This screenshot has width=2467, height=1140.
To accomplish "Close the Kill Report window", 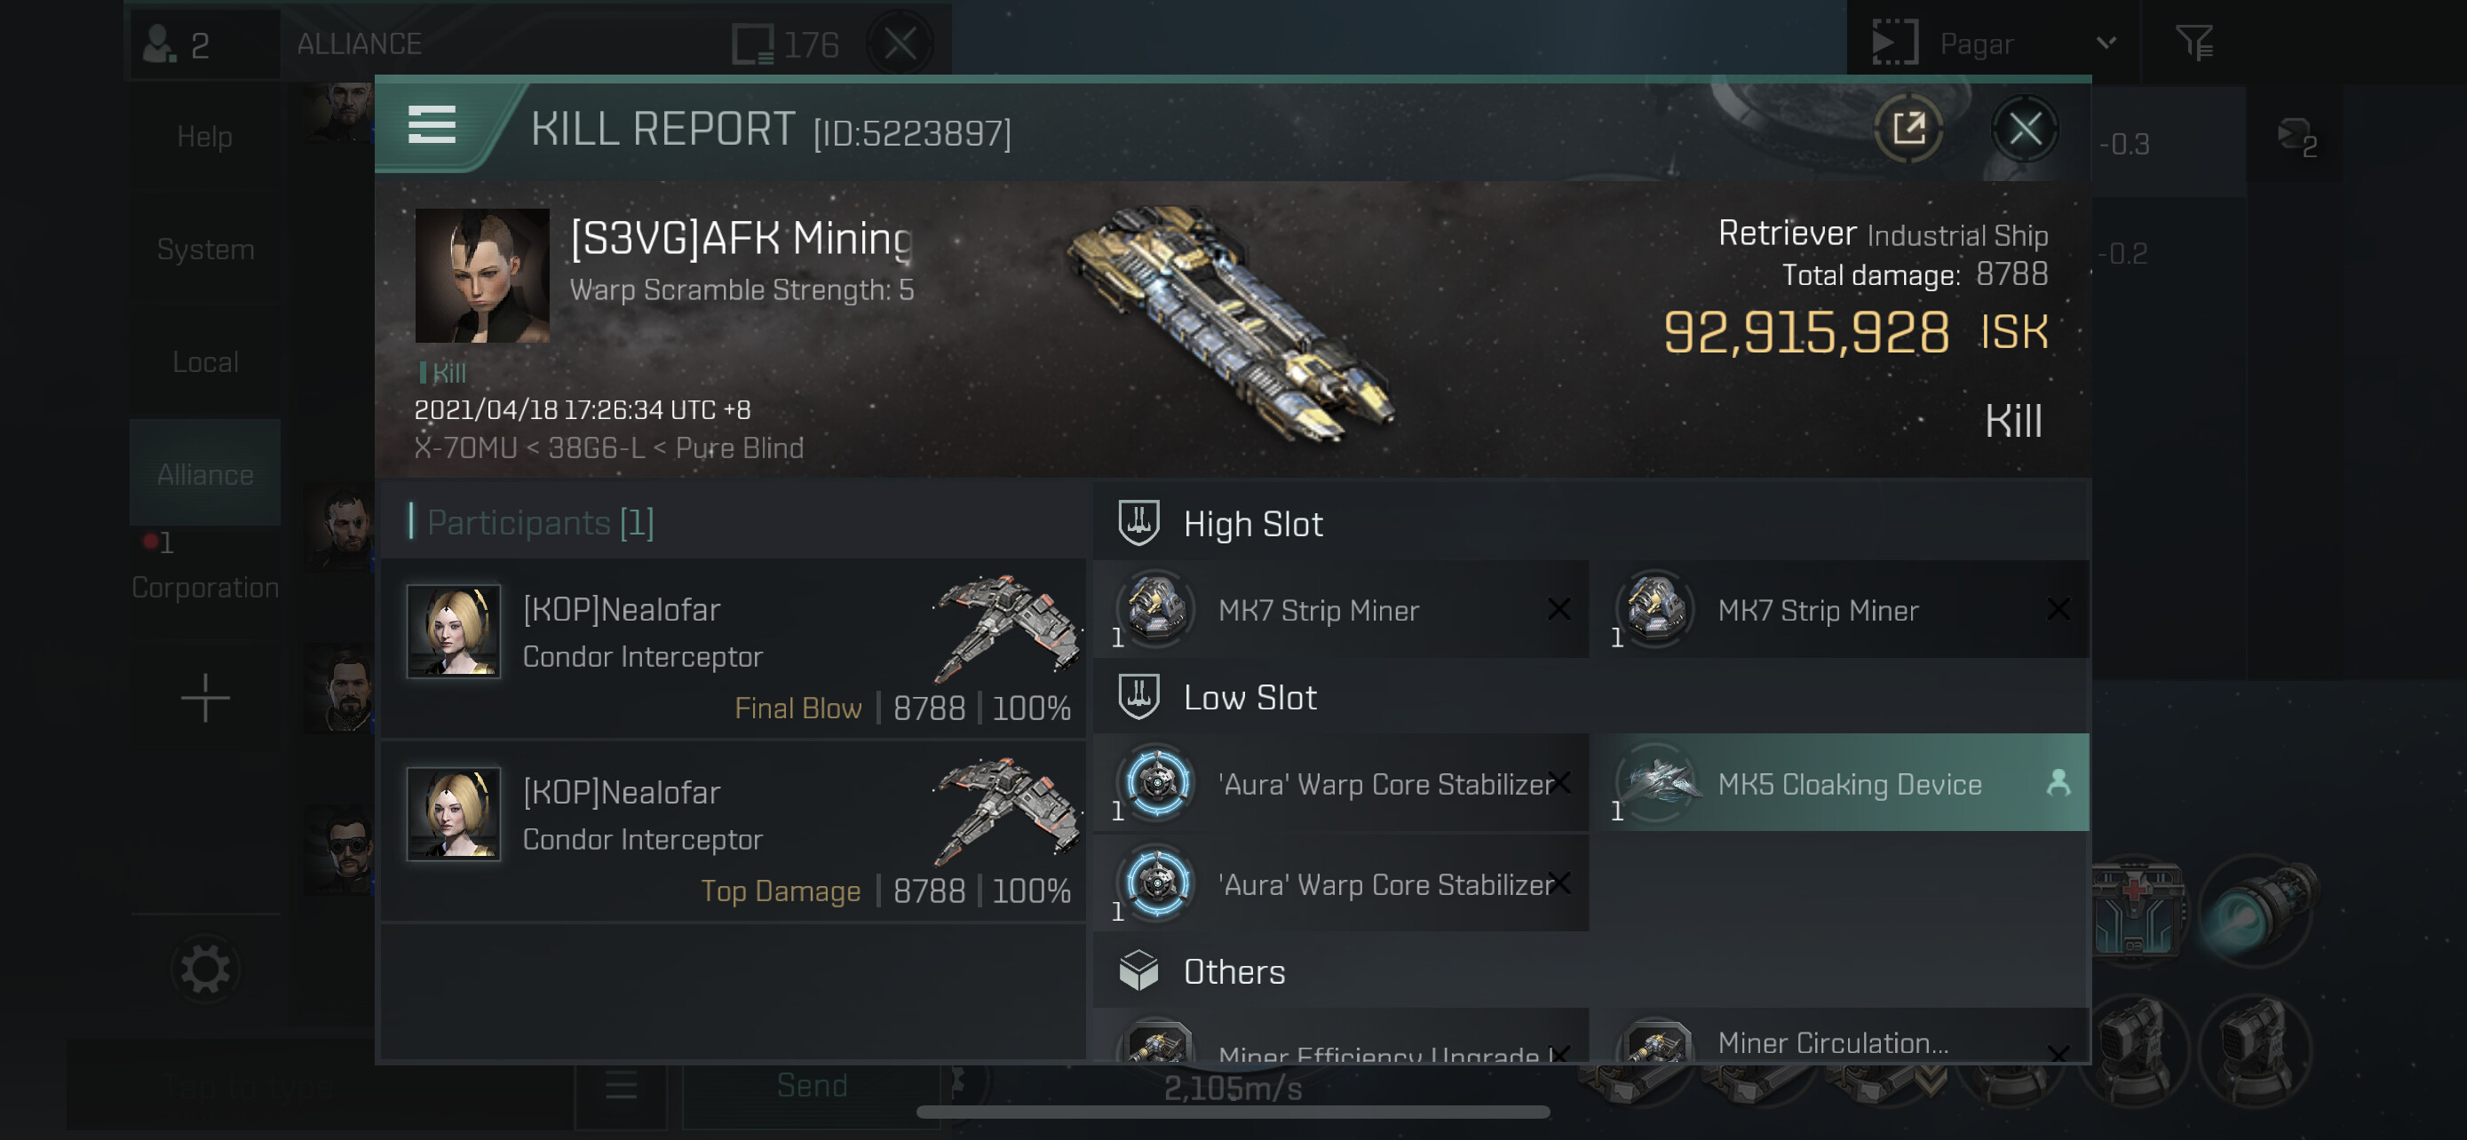I will [x=2024, y=128].
